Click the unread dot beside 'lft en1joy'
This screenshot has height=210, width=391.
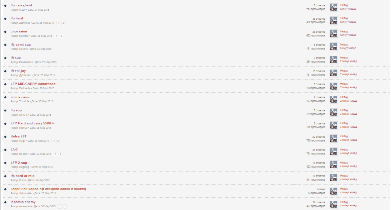[5, 71]
